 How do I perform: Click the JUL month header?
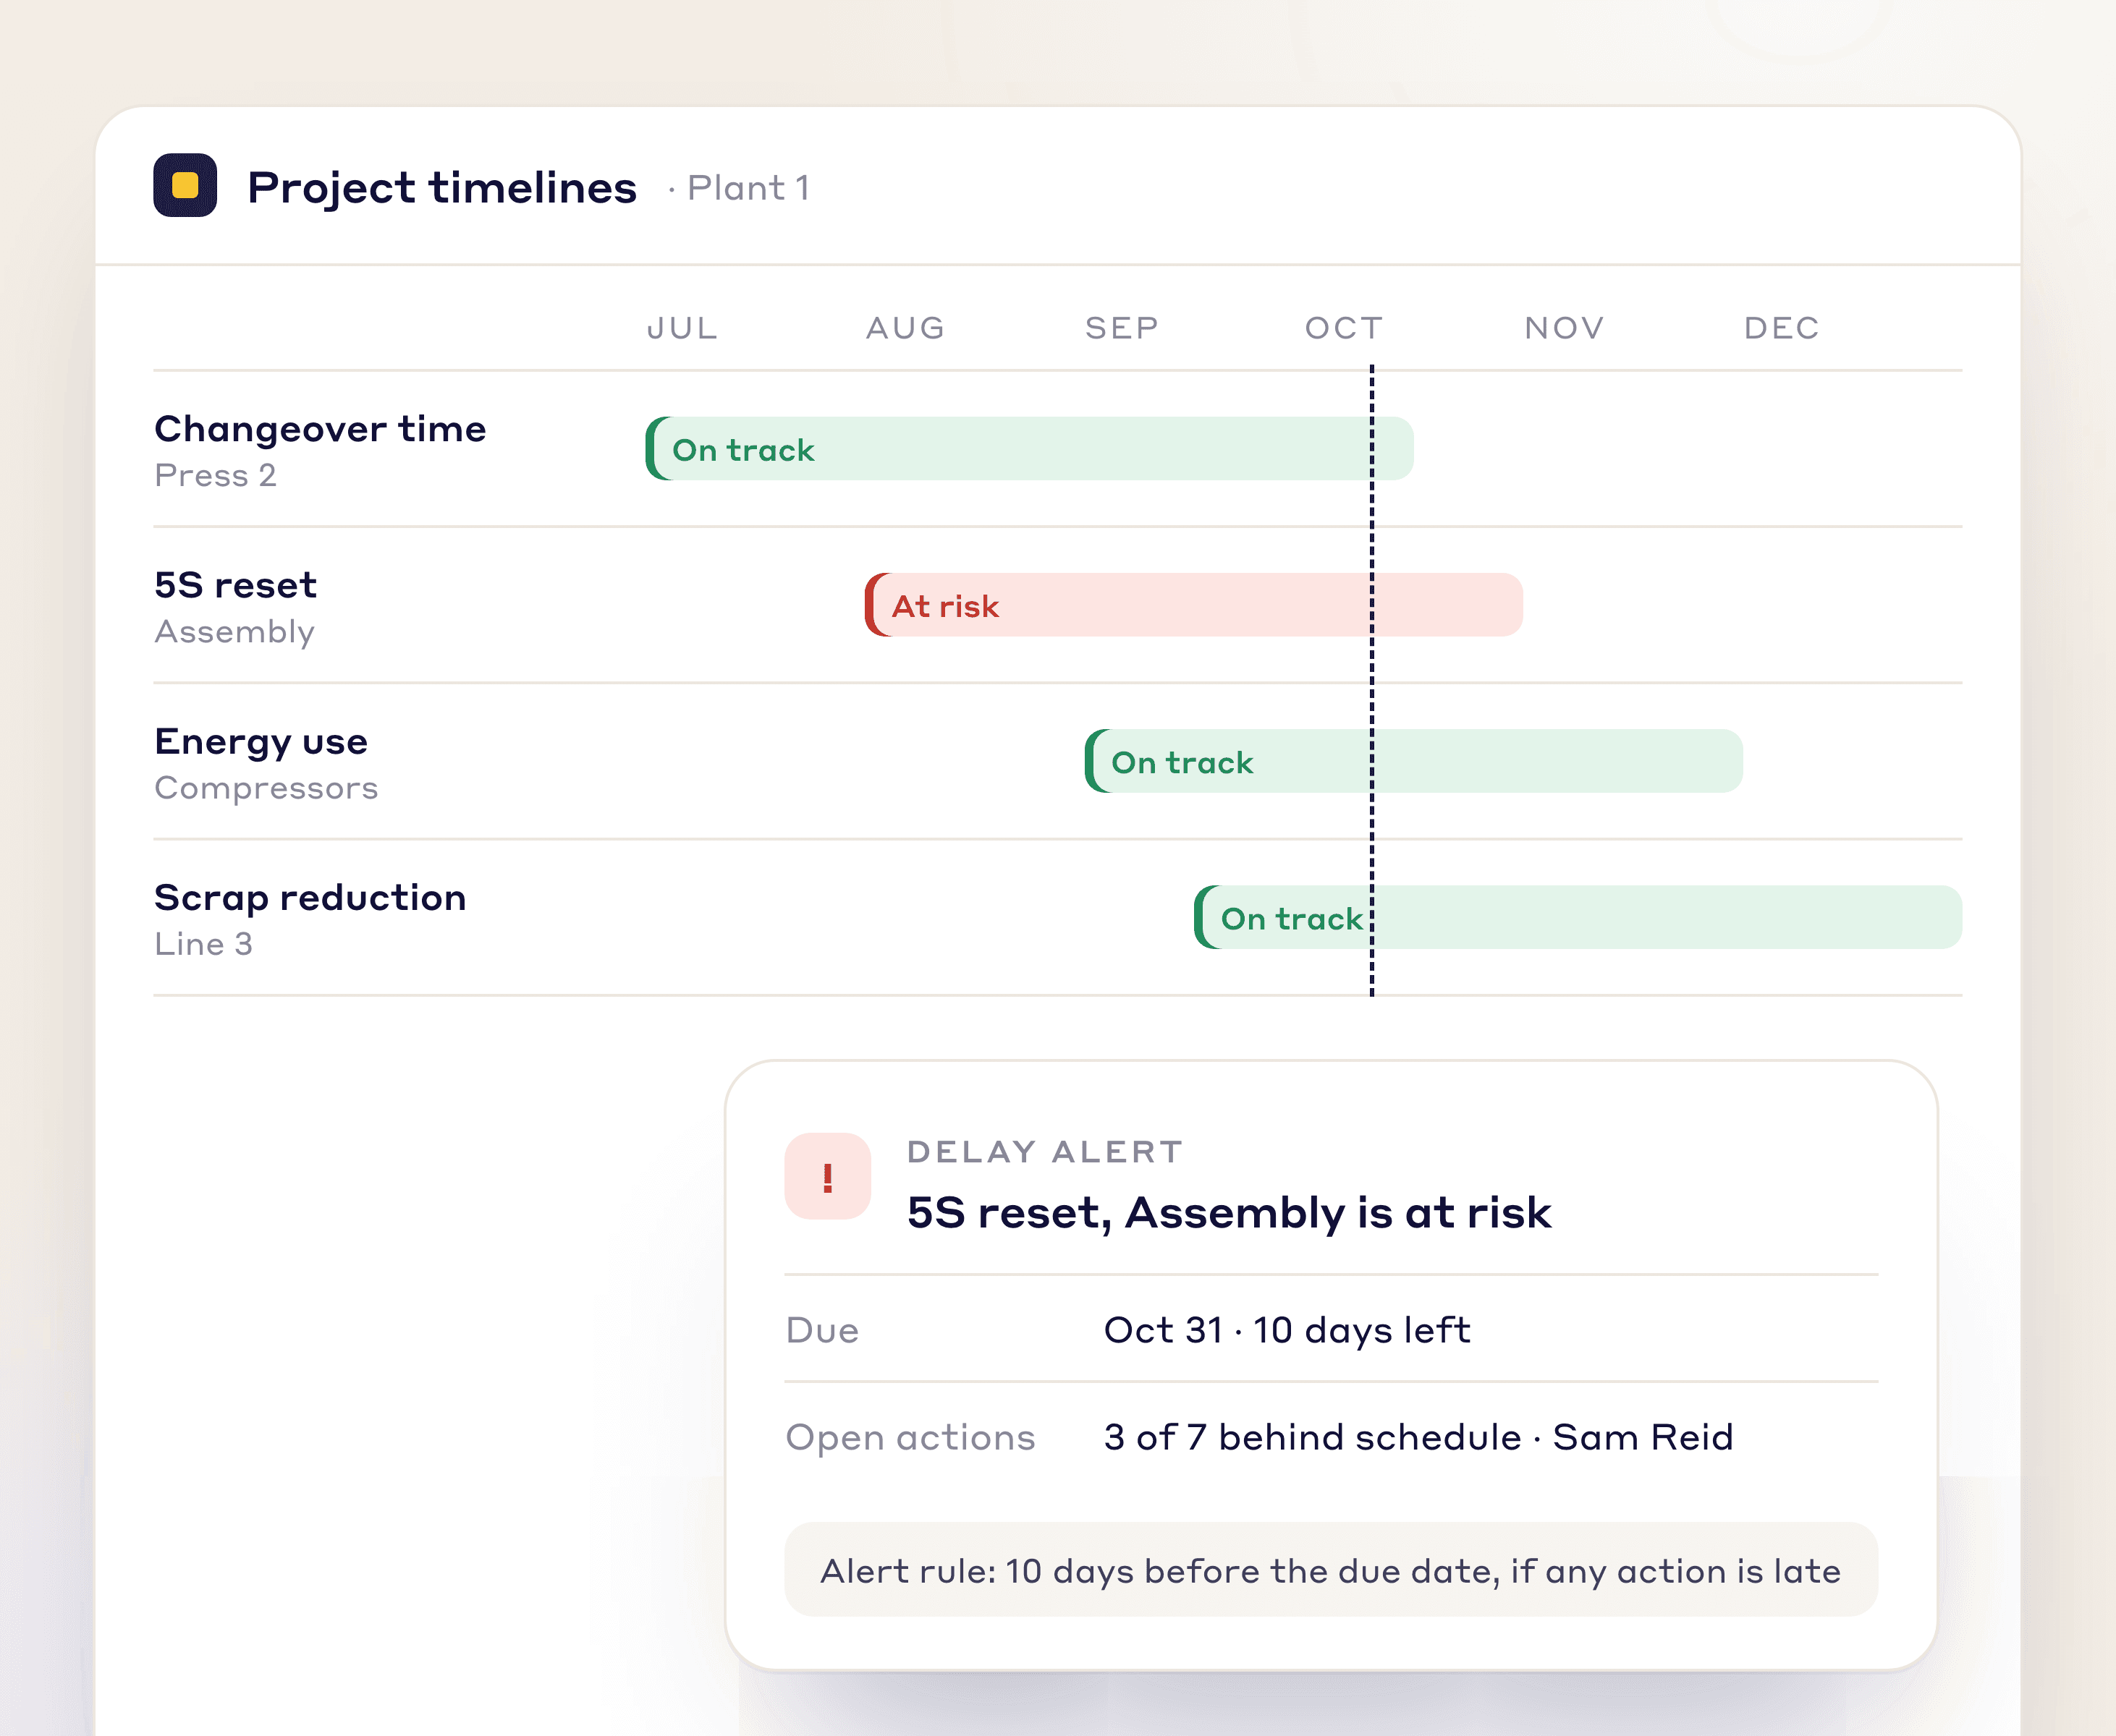(x=682, y=328)
